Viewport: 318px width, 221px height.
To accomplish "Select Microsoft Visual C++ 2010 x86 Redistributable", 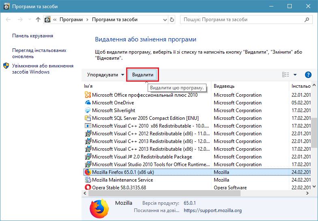I will pyautogui.click(x=150, y=126).
